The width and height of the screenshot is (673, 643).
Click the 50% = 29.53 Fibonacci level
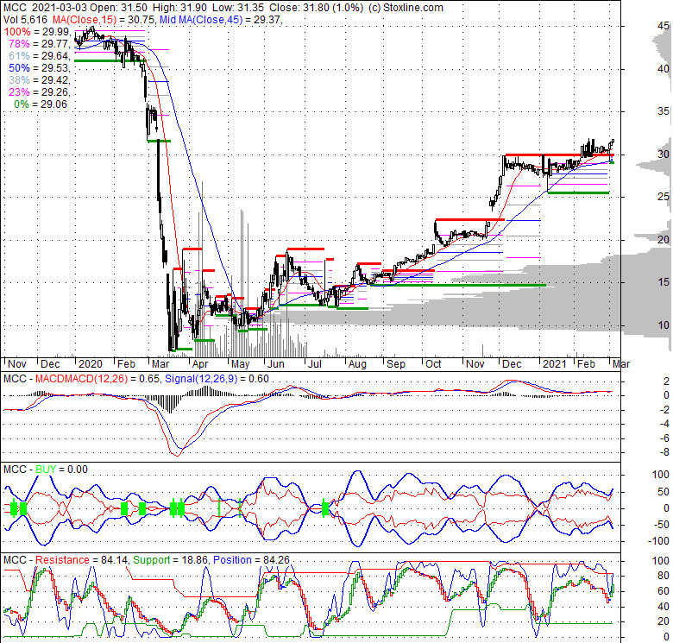[40, 68]
